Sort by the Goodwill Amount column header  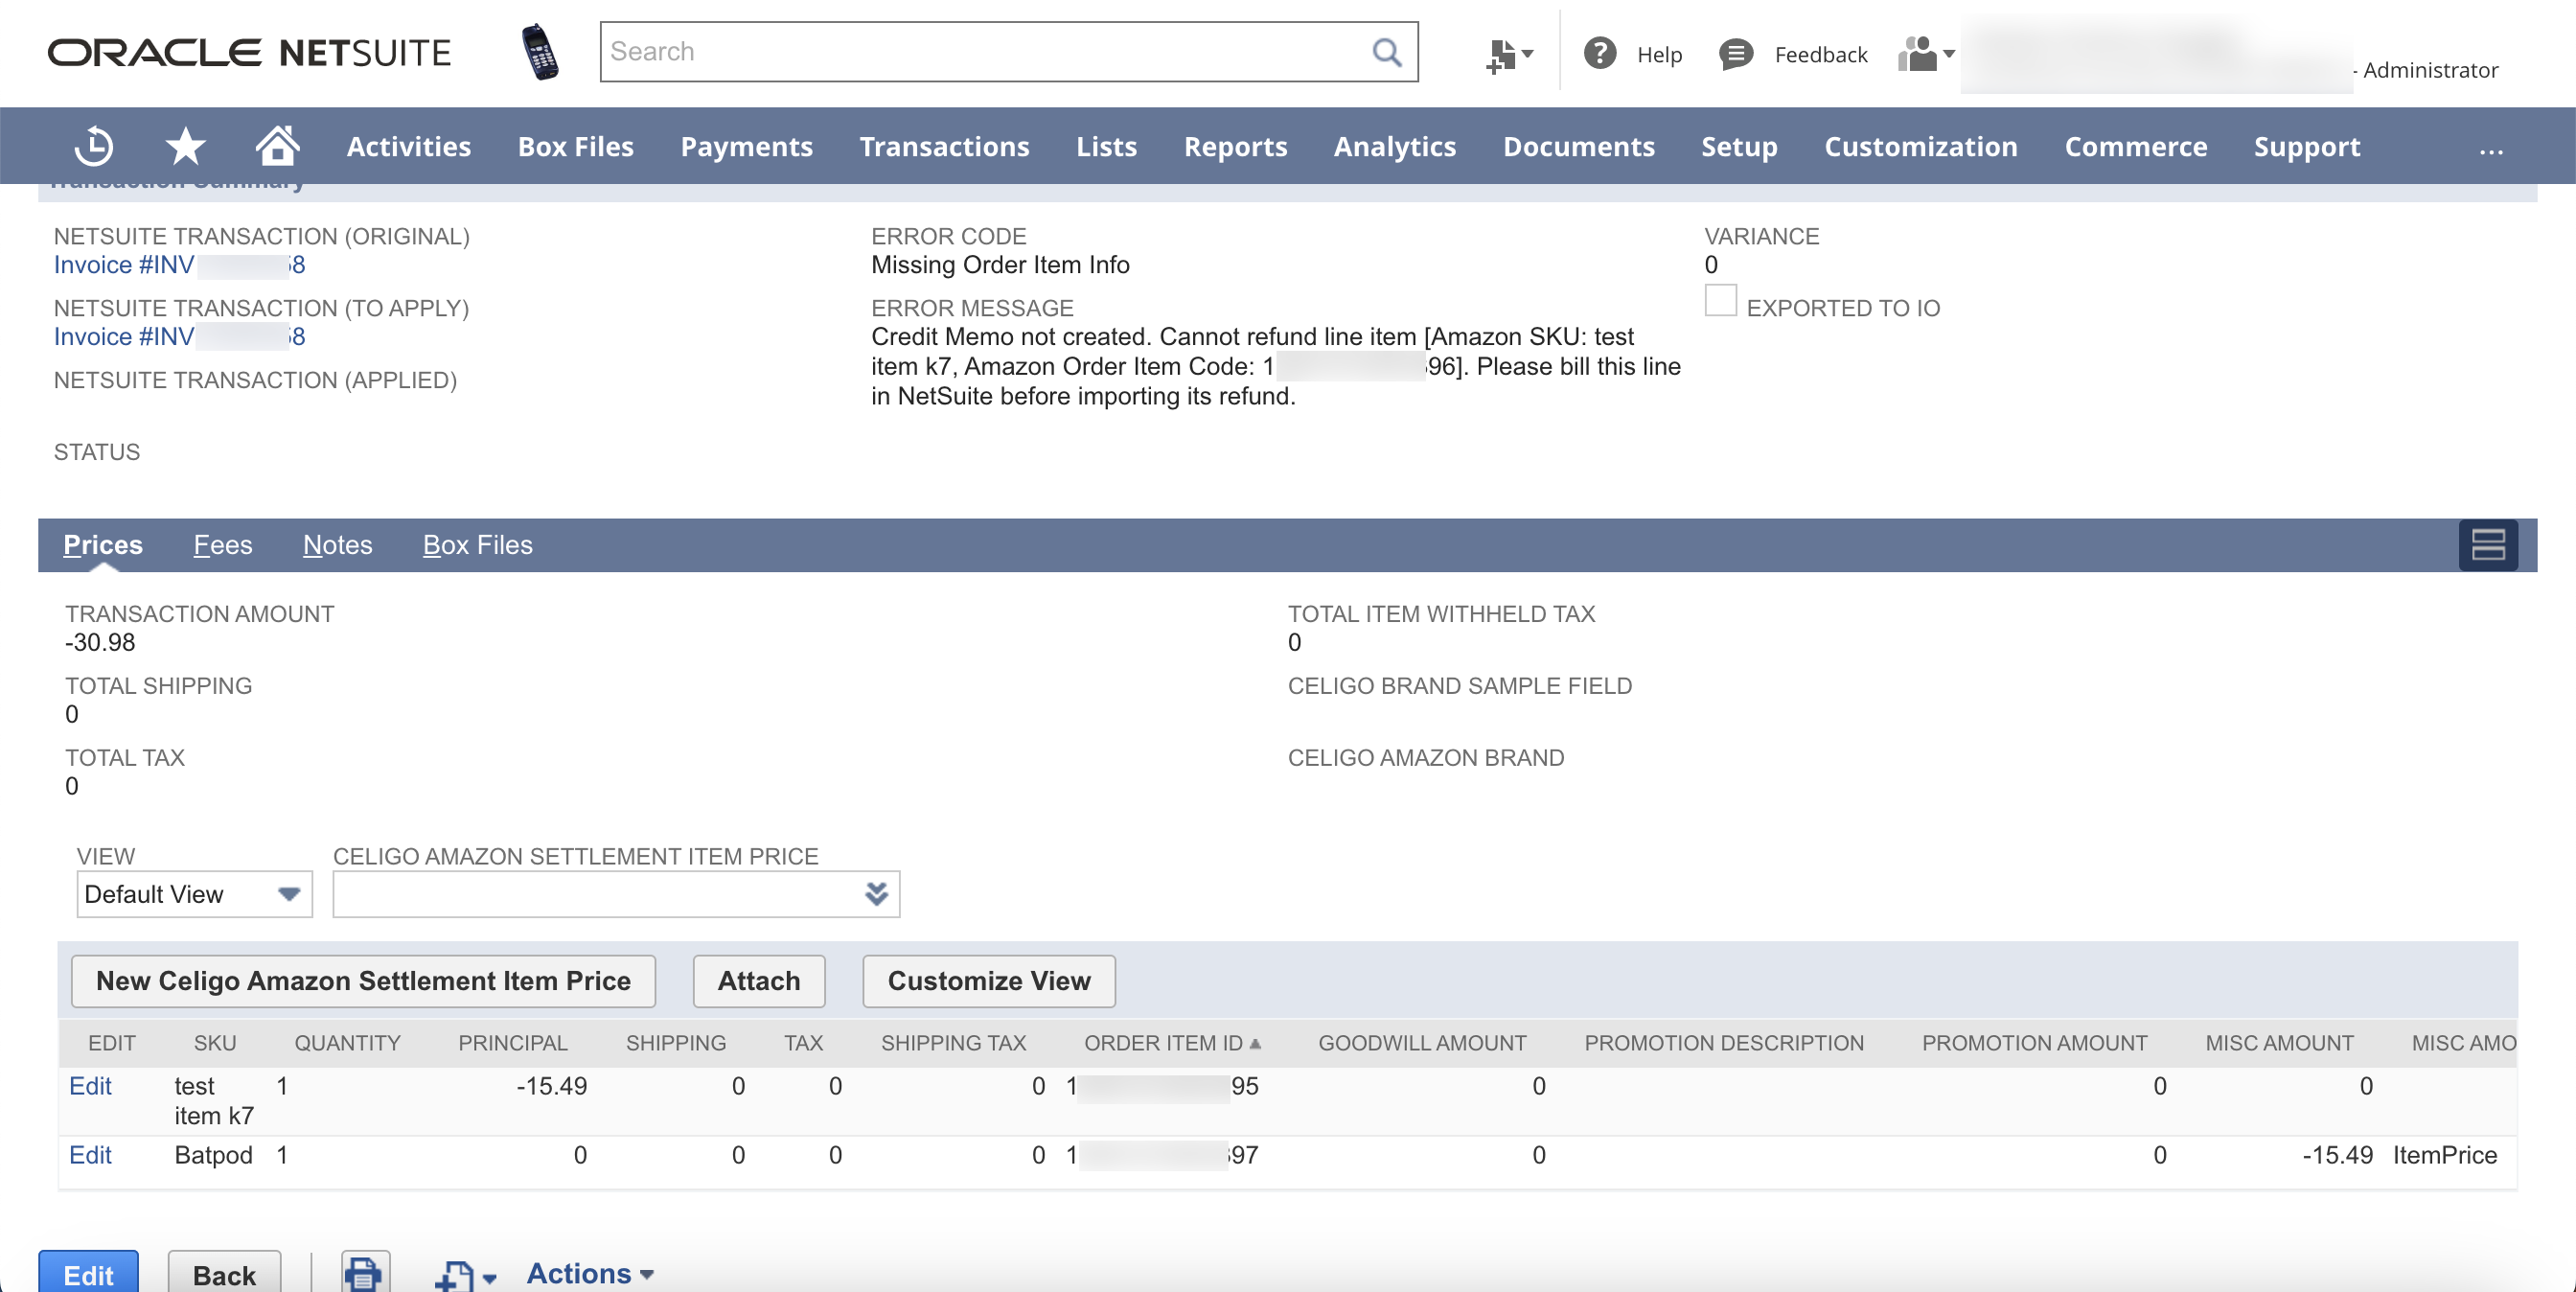pyautogui.click(x=1422, y=1043)
